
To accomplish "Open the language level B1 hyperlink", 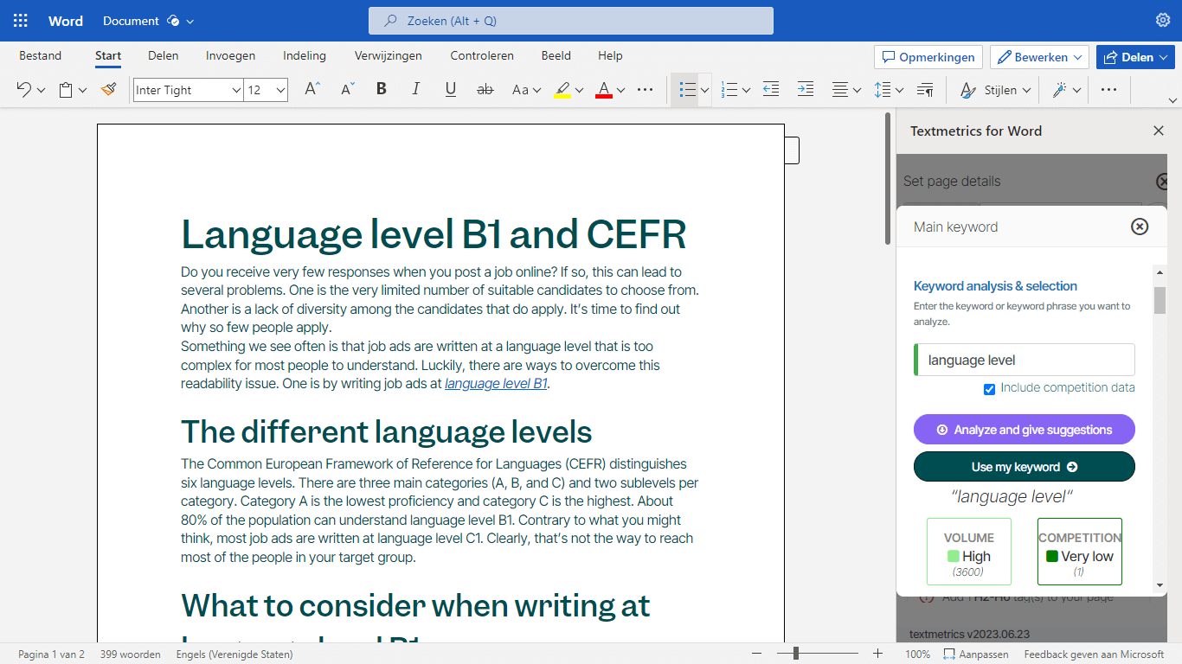I will click(496, 383).
